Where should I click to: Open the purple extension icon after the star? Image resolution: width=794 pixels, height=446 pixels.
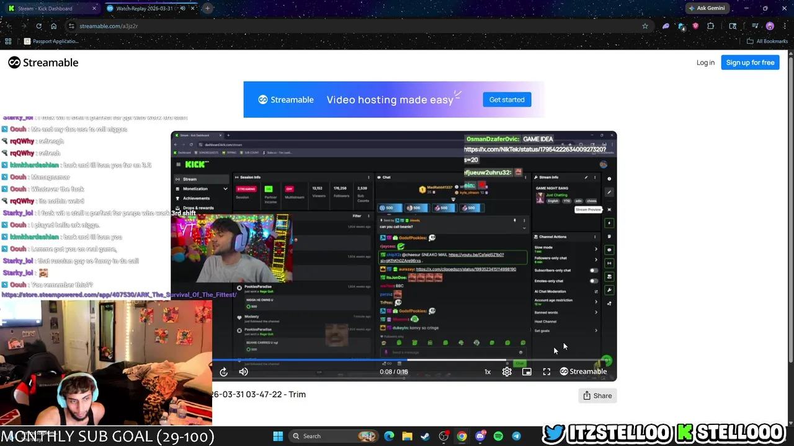click(666, 26)
